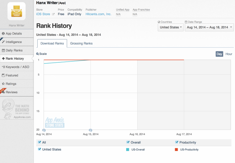Click the App Details info icon
235x163 pixels.
click(3, 33)
